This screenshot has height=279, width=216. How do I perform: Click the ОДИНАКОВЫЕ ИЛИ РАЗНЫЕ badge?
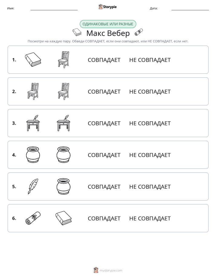click(x=108, y=24)
